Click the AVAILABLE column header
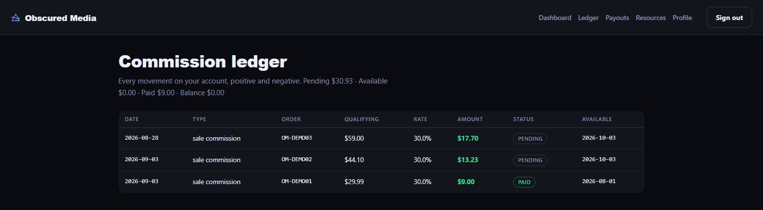Image resolution: width=763 pixels, height=210 pixels. [x=597, y=119]
